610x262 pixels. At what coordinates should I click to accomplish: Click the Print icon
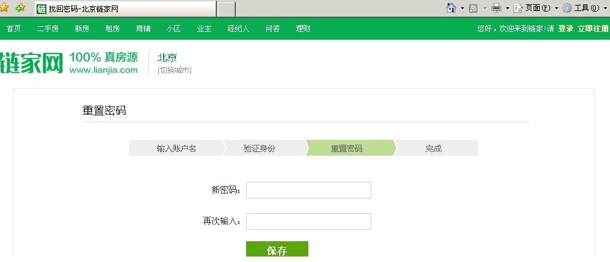pyautogui.click(x=496, y=8)
